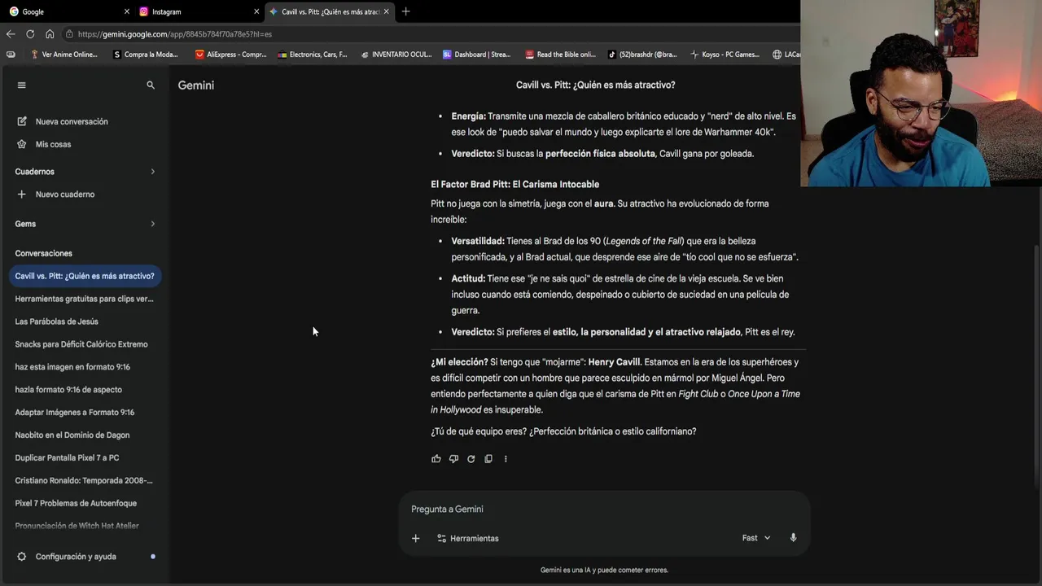
Task: Open a new browser tab plus button
Action: click(x=406, y=11)
